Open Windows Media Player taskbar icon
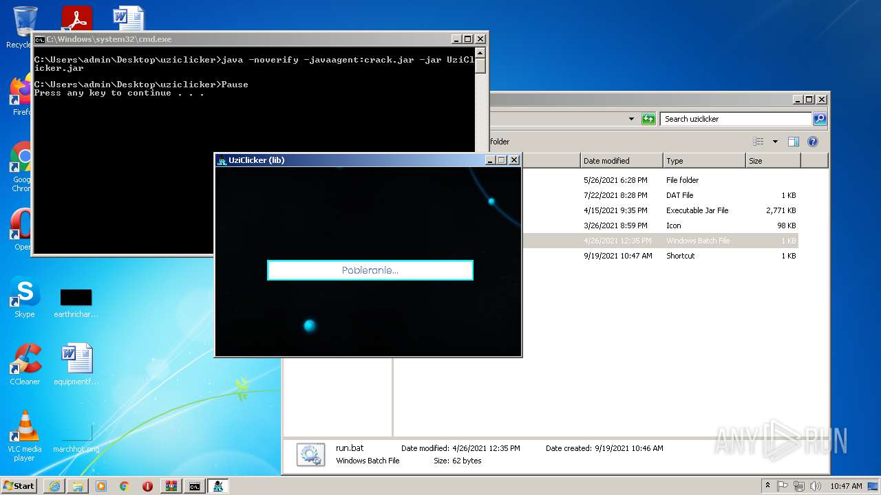The height and width of the screenshot is (495, 881). coord(101,486)
